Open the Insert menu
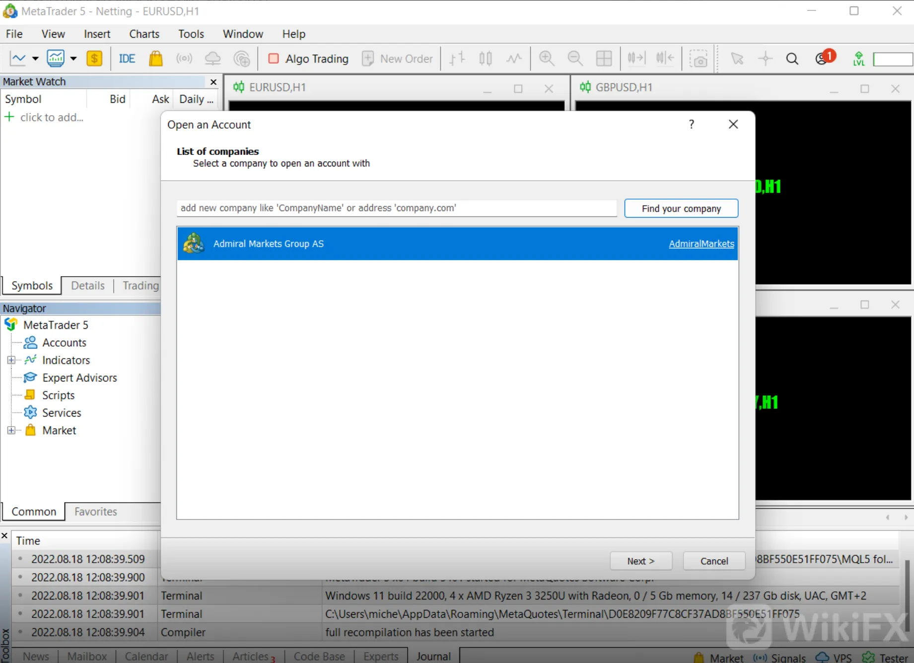The image size is (914, 663). click(x=97, y=34)
